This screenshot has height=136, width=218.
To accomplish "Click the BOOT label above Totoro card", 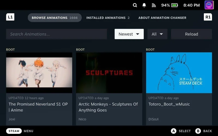I will (150, 50).
